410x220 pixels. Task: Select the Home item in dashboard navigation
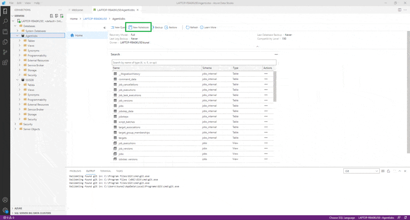[87, 36]
